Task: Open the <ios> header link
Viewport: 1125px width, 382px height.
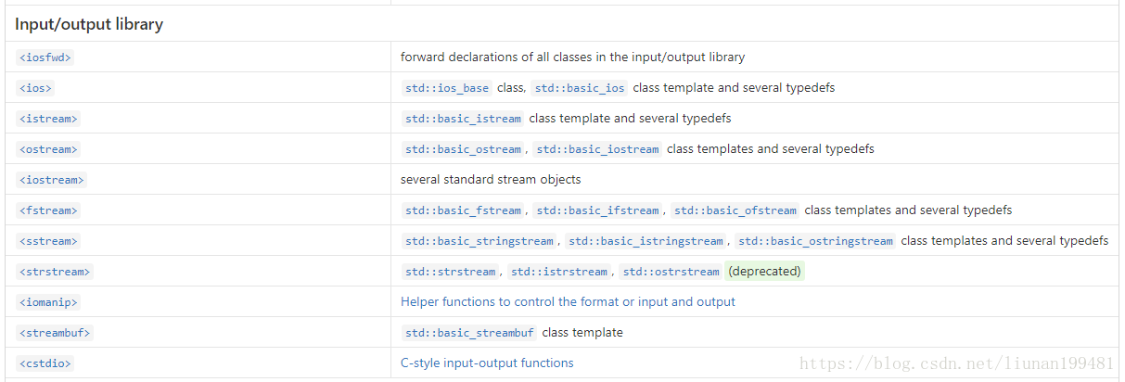Action: pyautogui.click(x=35, y=88)
